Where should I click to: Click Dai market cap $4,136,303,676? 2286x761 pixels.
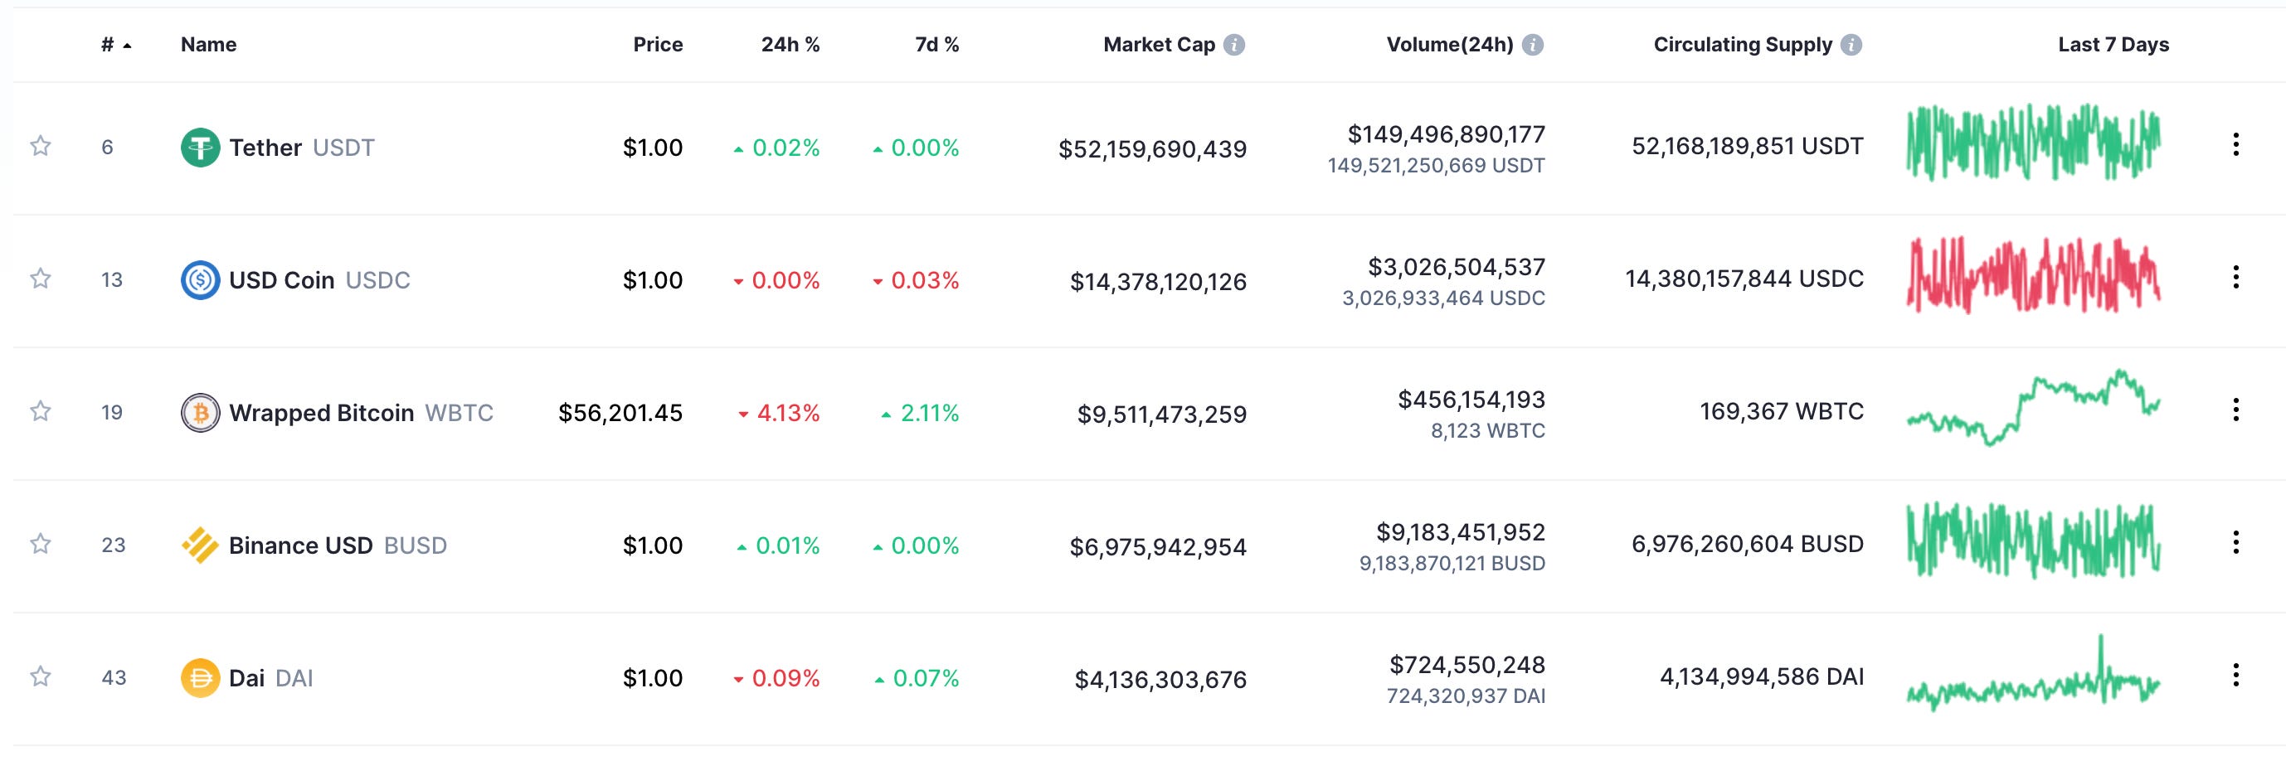[x=1160, y=681]
